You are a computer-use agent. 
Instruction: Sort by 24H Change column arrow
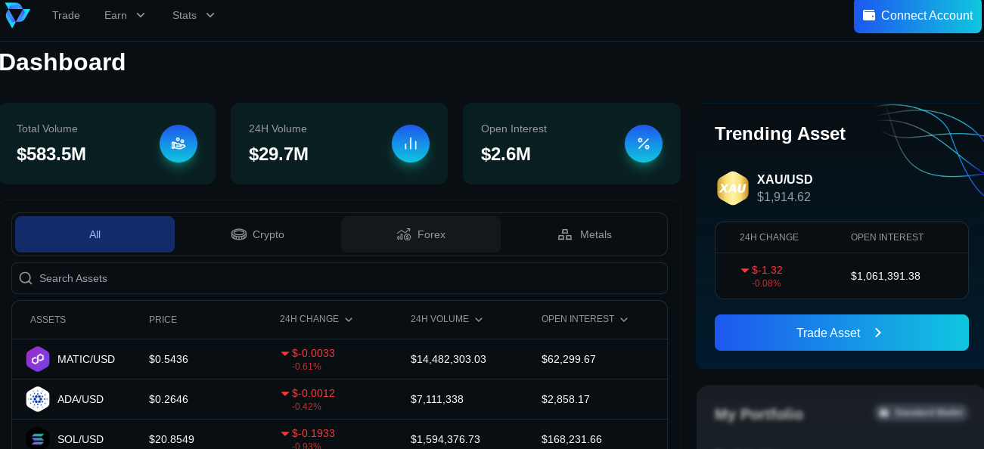[349, 320]
